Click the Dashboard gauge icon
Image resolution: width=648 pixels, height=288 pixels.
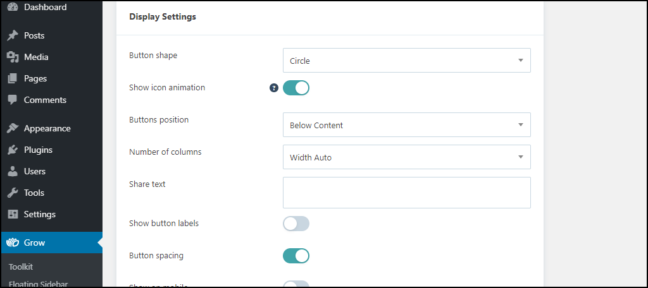click(13, 7)
